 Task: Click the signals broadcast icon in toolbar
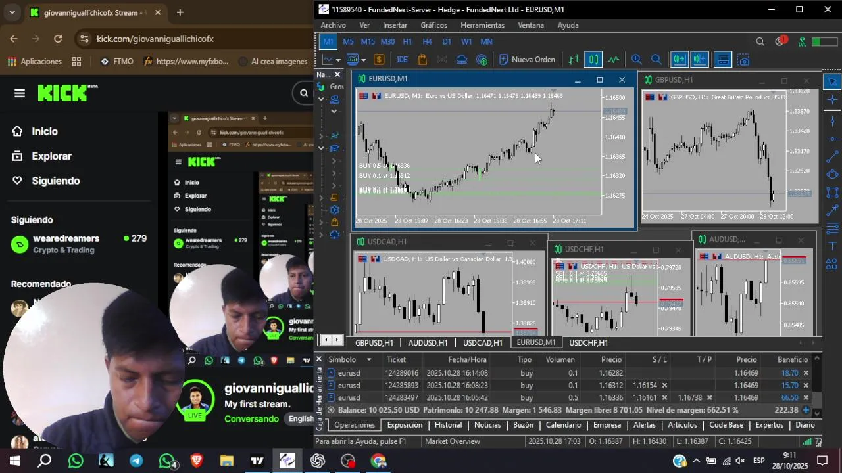point(442,60)
